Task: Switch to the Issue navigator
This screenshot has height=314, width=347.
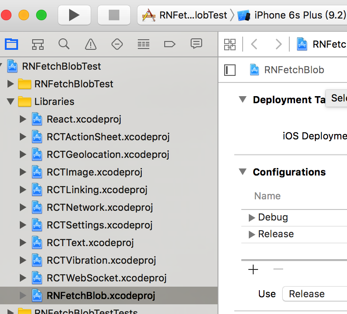Action: point(90,44)
